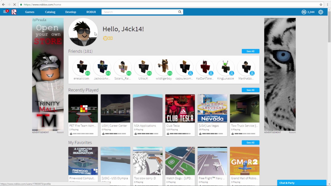Click the Roblox logo icon

click(x=14, y=12)
